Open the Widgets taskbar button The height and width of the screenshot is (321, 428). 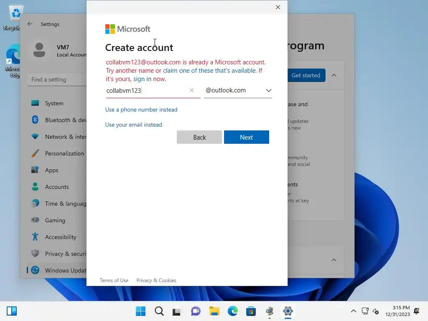pos(12,311)
